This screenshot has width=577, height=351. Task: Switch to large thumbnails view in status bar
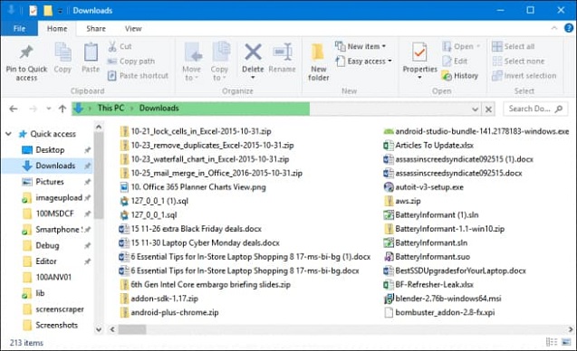[566, 342]
